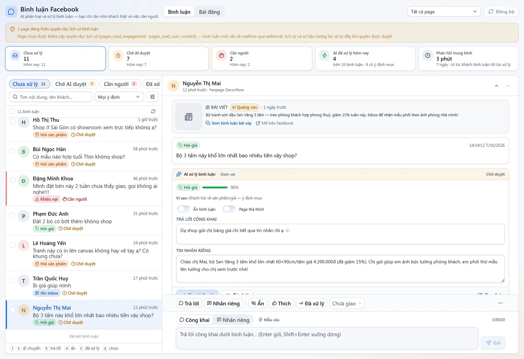Click the Đồng bộ sync button
This screenshot has width=524, height=359.
501,11
